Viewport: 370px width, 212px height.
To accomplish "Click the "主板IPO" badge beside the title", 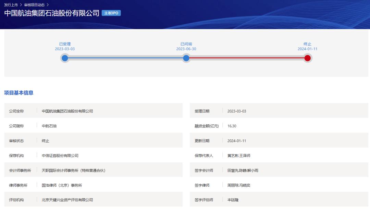I will (x=111, y=13).
